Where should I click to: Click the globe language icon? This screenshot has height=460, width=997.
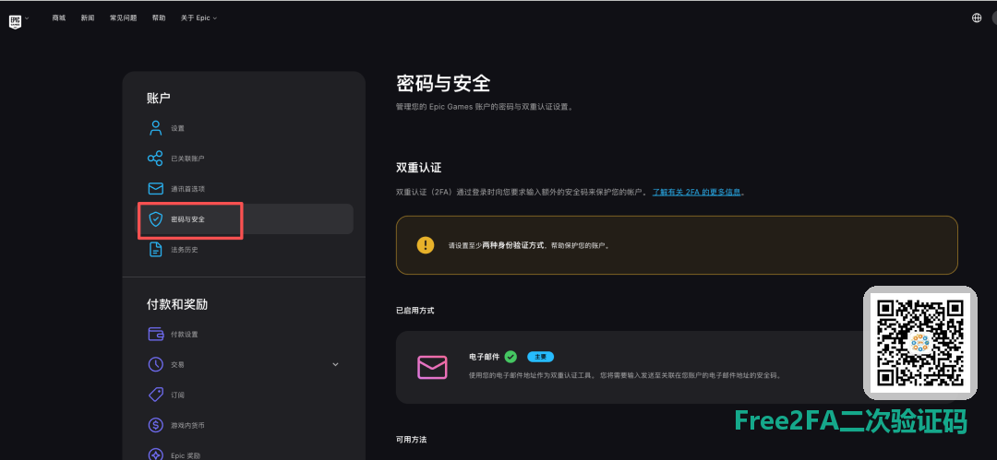[x=977, y=18]
